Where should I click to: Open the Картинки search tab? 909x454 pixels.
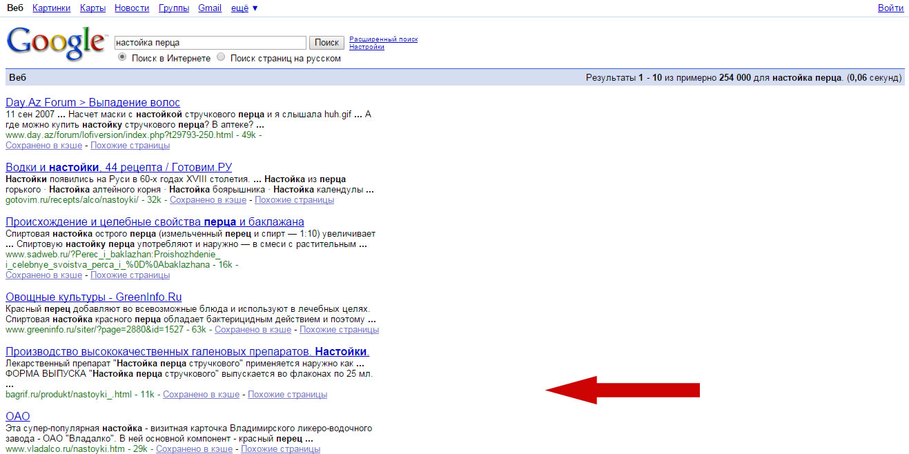coord(52,8)
